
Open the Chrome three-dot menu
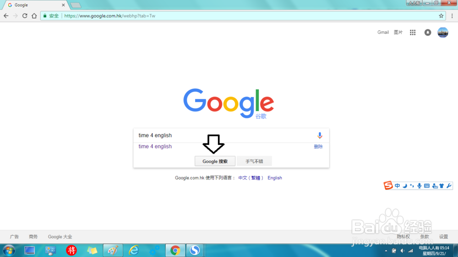[x=452, y=16]
